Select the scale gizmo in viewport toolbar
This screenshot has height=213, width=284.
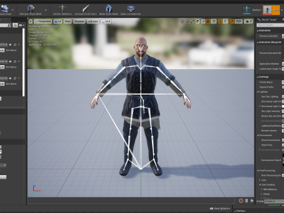(x=192, y=21)
